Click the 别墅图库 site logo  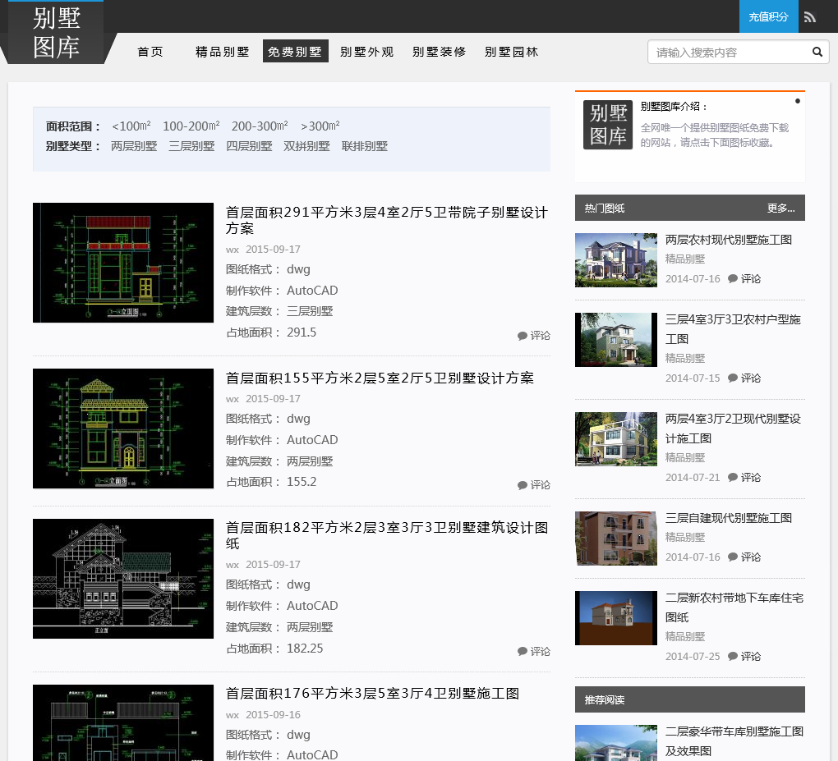coord(56,33)
